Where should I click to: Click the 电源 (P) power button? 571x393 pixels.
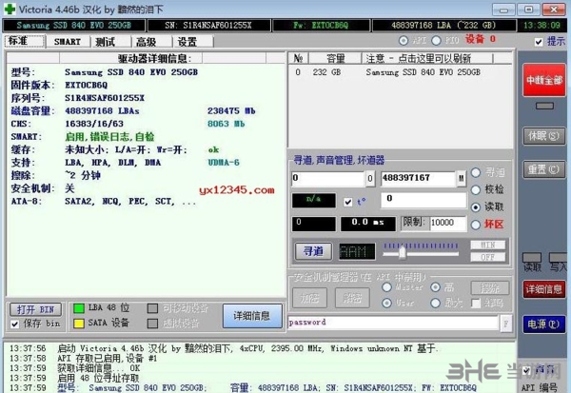pyautogui.click(x=544, y=324)
